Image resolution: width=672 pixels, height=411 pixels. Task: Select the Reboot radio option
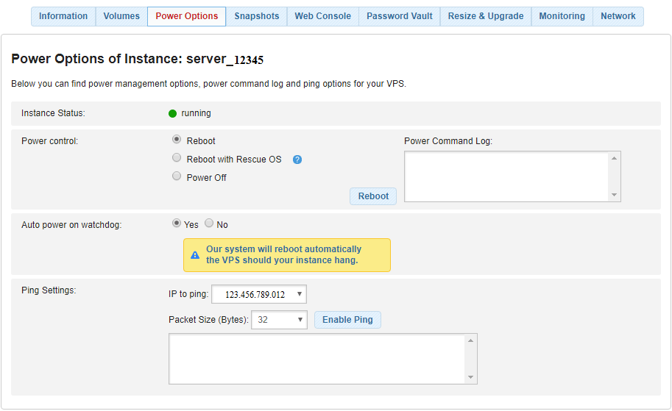point(177,139)
